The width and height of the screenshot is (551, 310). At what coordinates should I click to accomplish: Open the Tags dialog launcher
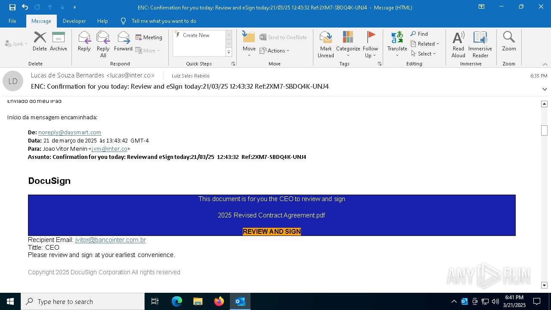[380, 64]
